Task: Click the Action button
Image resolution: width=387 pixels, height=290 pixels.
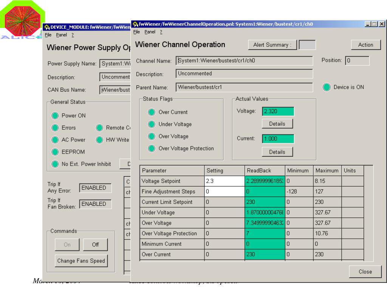Action: 365,45
